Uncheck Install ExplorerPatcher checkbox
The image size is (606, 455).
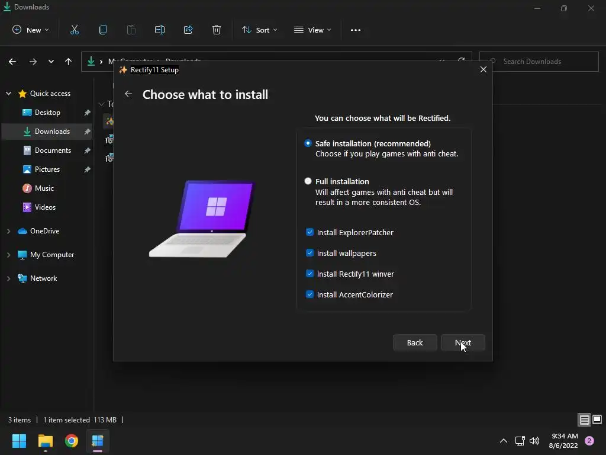[310, 232]
